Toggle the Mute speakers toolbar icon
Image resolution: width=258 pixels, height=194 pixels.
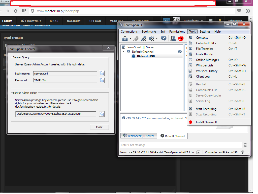click(151, 39)
